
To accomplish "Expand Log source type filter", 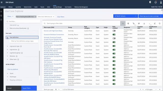I will [x=7, y=46].
